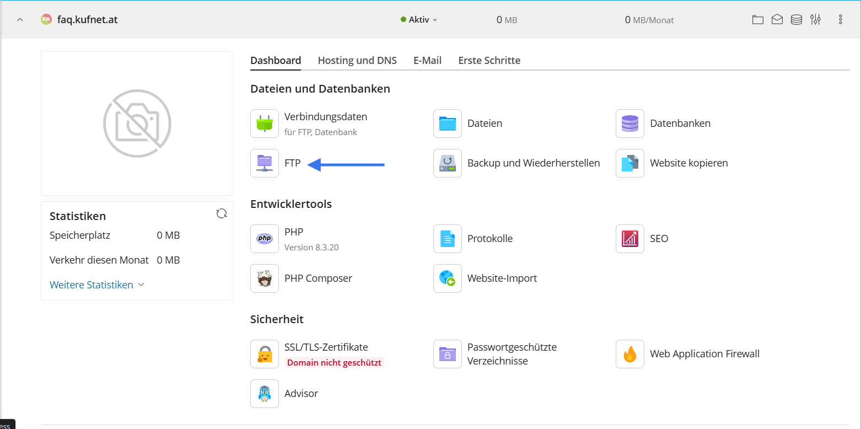Open the three-dot more options menu
This screenshot has width=861, height=429.
(x=841, y=20)
